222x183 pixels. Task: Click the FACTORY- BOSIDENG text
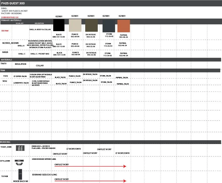11,13
